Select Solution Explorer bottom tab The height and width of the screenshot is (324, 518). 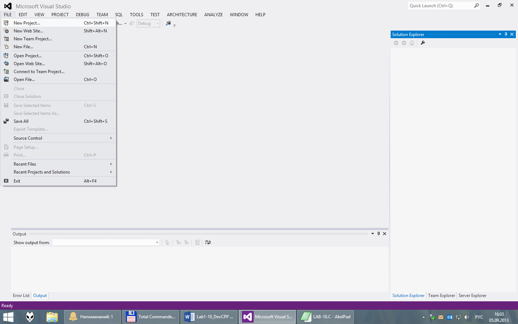408,296
